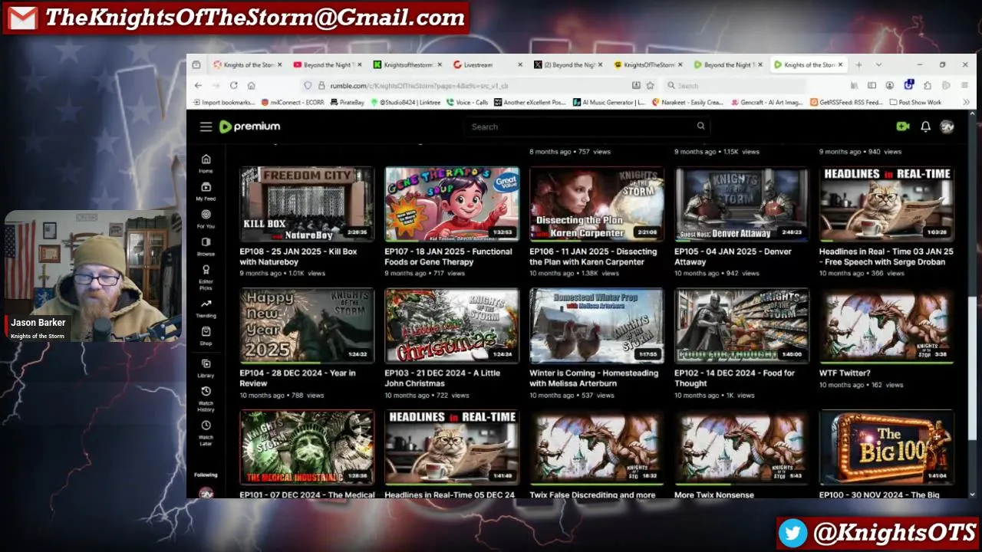The height and width of the screenshot is (552, 982).
Task: Reload the page in browser
Action: coord(233,85)
